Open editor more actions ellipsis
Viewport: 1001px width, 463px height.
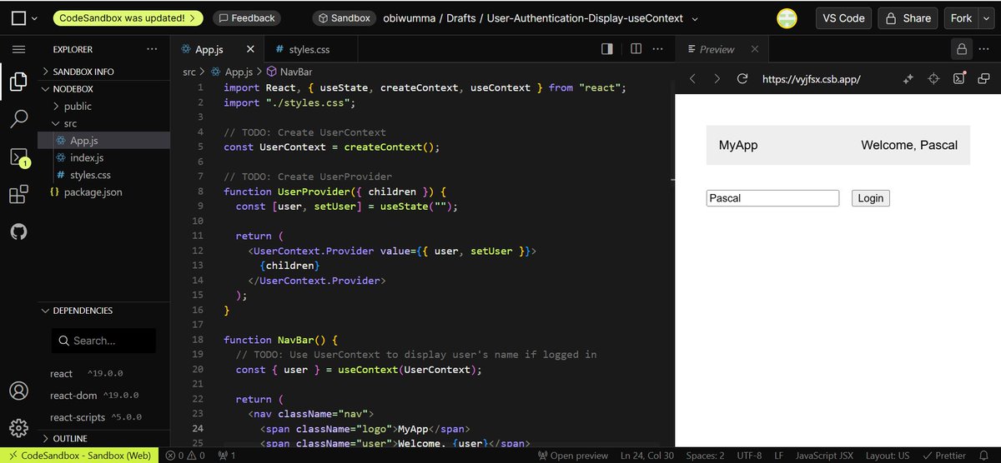[x=658, y=49]
